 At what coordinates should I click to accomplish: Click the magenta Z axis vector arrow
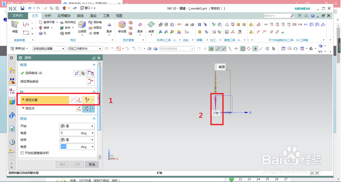pos(216,103)
